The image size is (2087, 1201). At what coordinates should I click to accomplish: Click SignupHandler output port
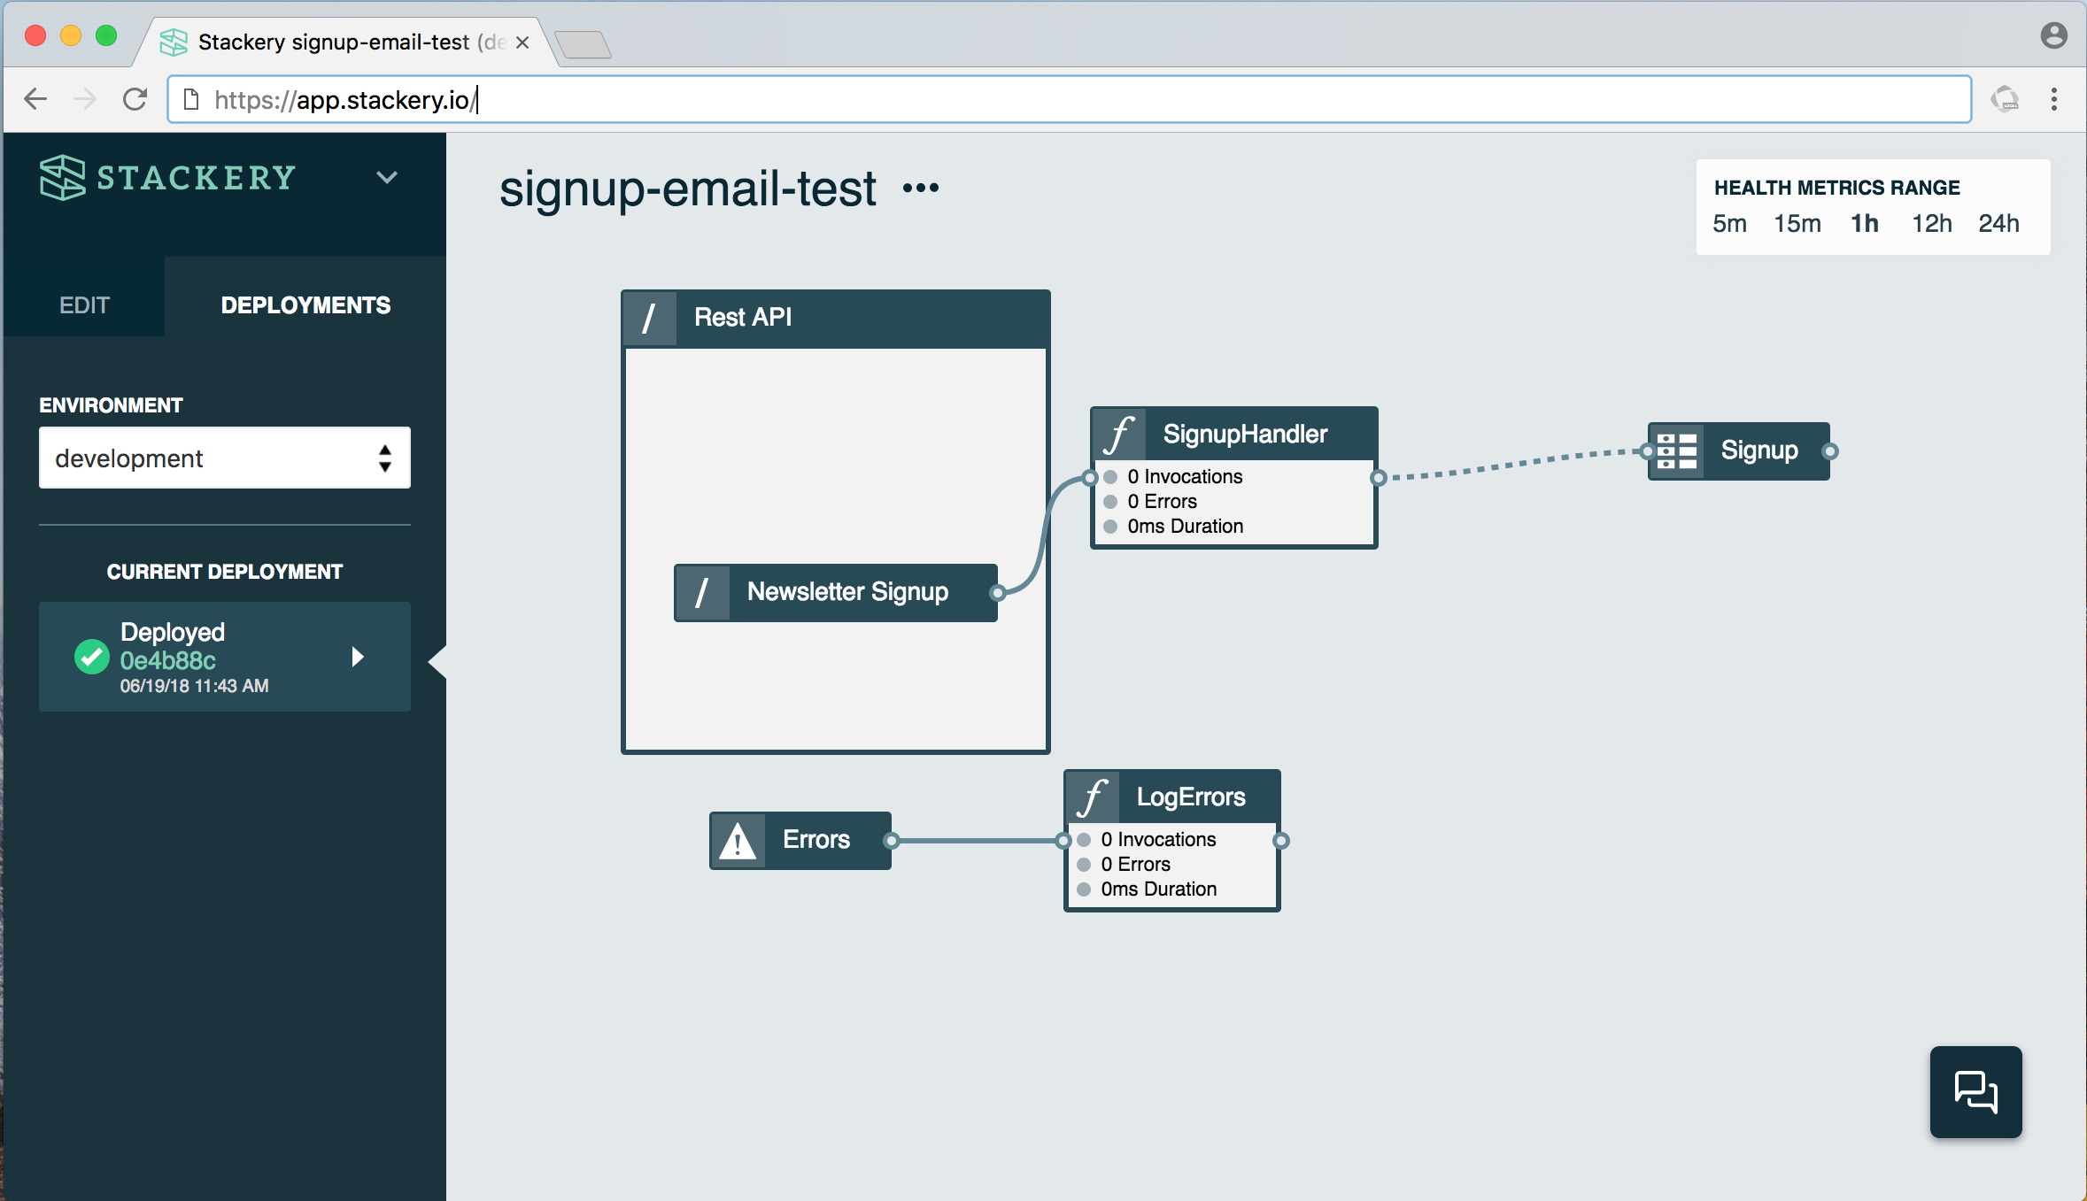(x=1379, y=478)
